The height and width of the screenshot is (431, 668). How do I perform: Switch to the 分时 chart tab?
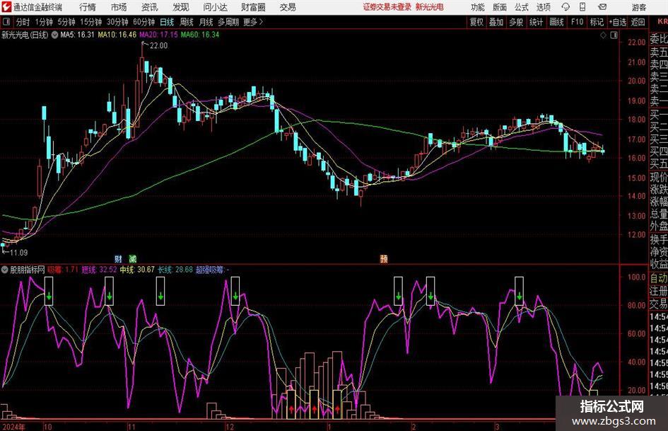tap(23, 22)
